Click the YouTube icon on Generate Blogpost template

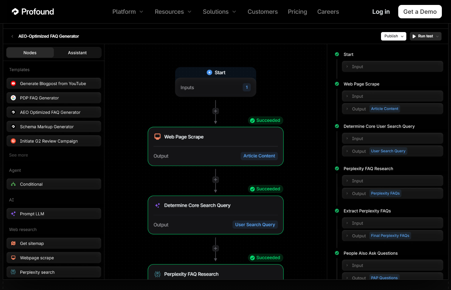pos(13,84)
